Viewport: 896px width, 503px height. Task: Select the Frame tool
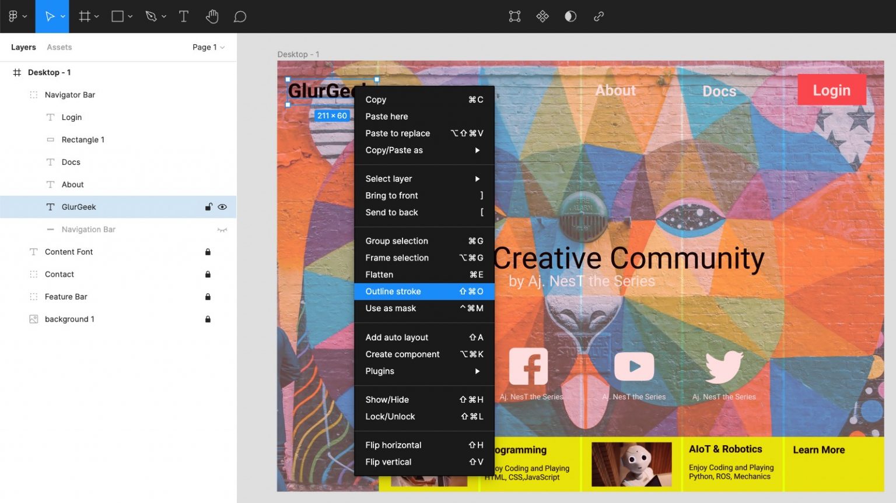click(x=85, y=16)
